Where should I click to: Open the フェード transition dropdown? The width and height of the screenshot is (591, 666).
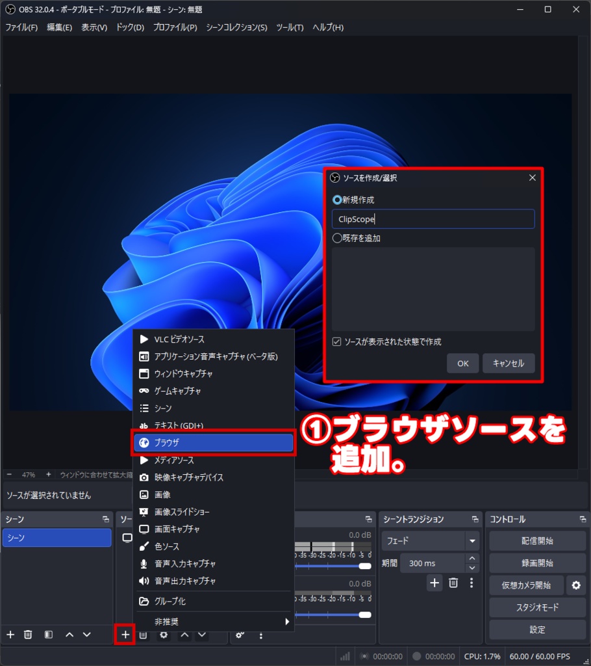tap(430, 540)
